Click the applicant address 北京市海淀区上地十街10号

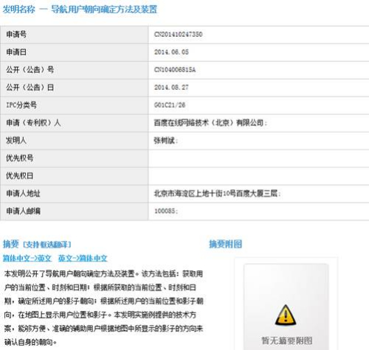click(195, 193)
